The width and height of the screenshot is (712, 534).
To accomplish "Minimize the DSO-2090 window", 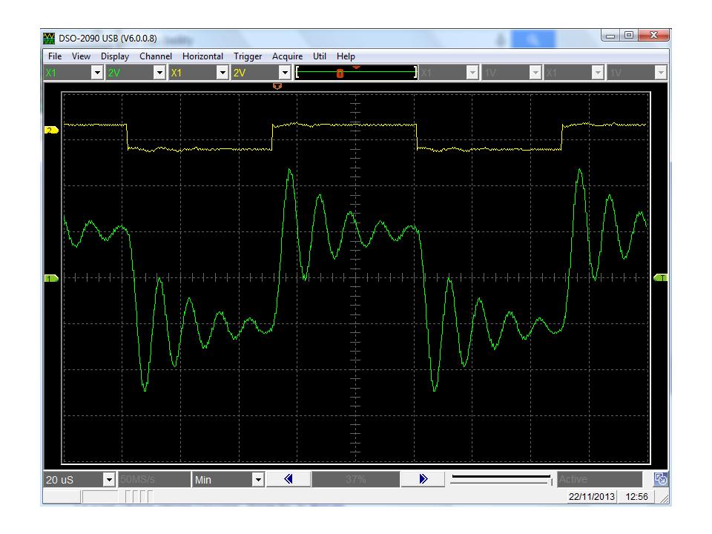I will 610,36.
